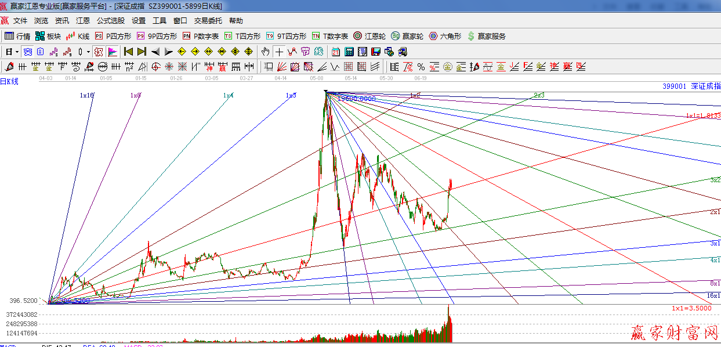Click the 赢家服务 button
Image resolution: width=721 pixels, height=347 pixels.
coord(486,36)
